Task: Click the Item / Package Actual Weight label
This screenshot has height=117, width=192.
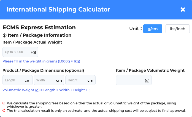Action: coord(32,42)
